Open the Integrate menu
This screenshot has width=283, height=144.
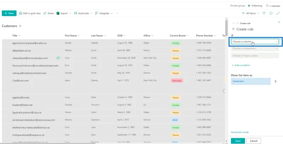tap(104, 13)
